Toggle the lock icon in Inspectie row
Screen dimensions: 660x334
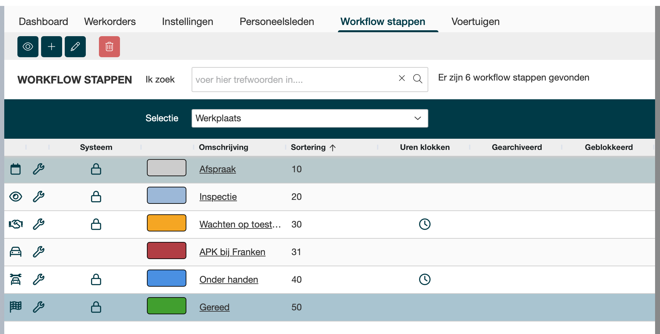pos(96,197)
